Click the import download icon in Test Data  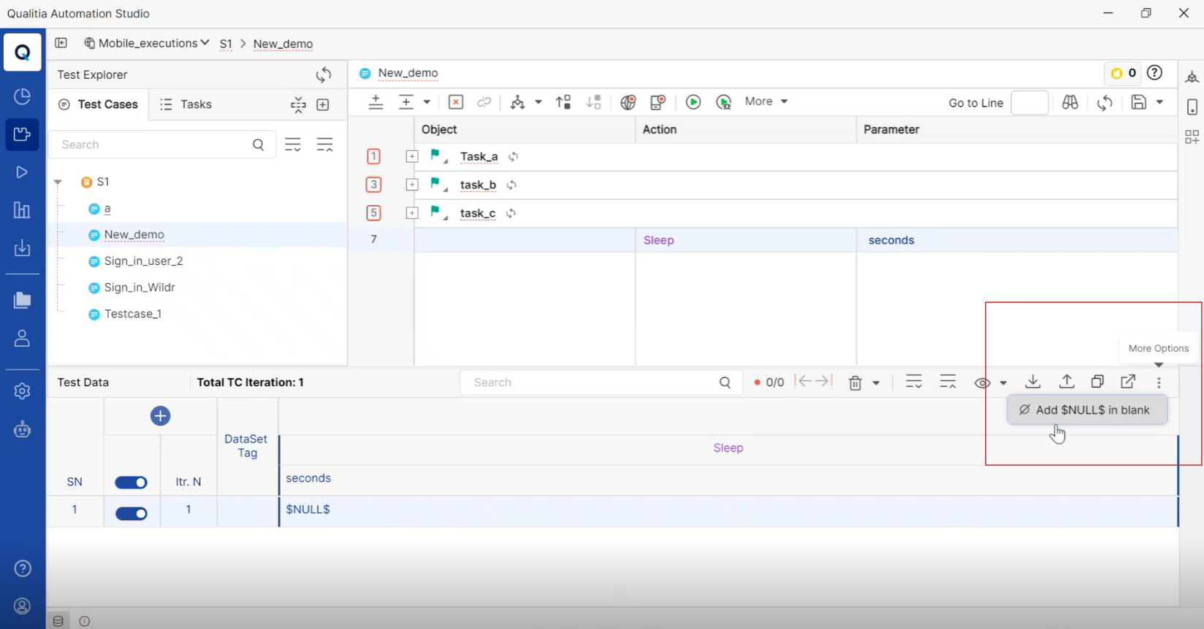(1032, 382)
